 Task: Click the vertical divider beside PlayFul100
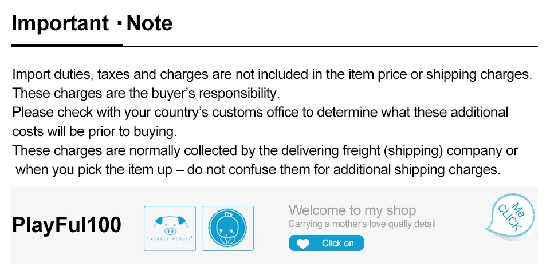(129, 226)
